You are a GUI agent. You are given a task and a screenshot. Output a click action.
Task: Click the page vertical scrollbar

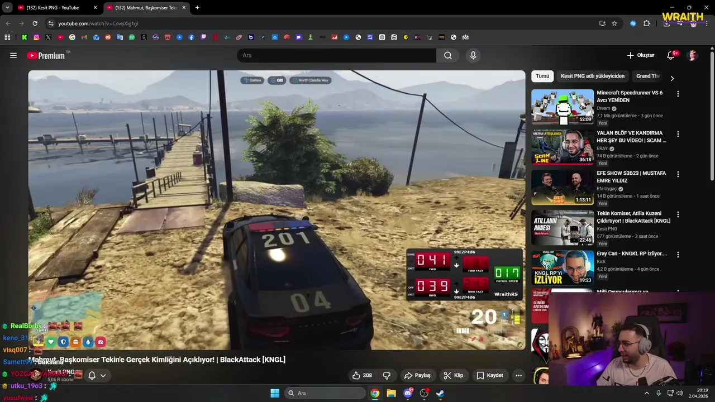click(x=712, y=117)
